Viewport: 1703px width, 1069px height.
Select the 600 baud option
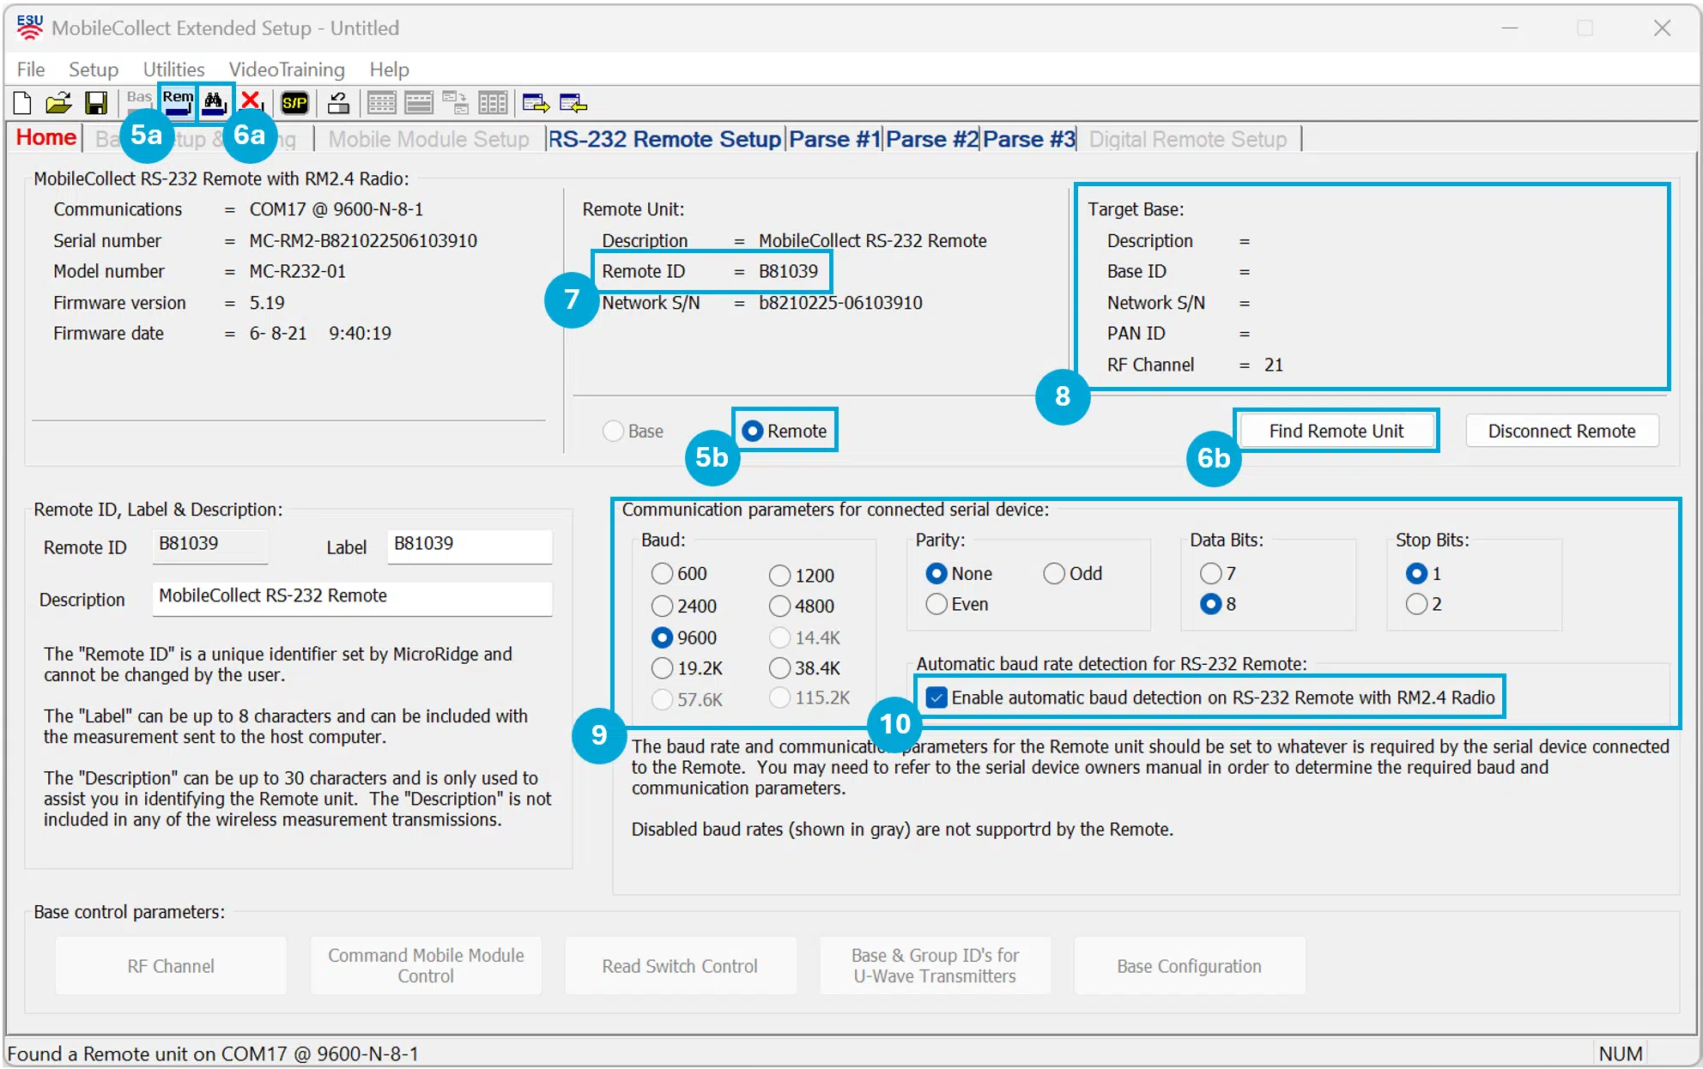(679, 573)
